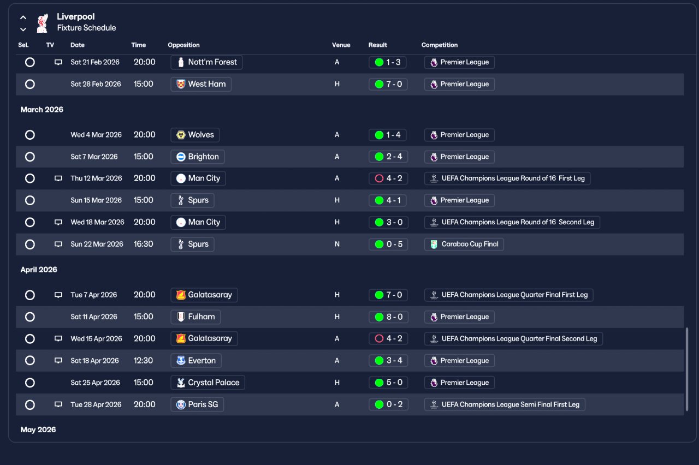699x465 pixels.
Task: Click the 16:30 kick-off time
Action: pyautogui.click(x=143, y=244)
